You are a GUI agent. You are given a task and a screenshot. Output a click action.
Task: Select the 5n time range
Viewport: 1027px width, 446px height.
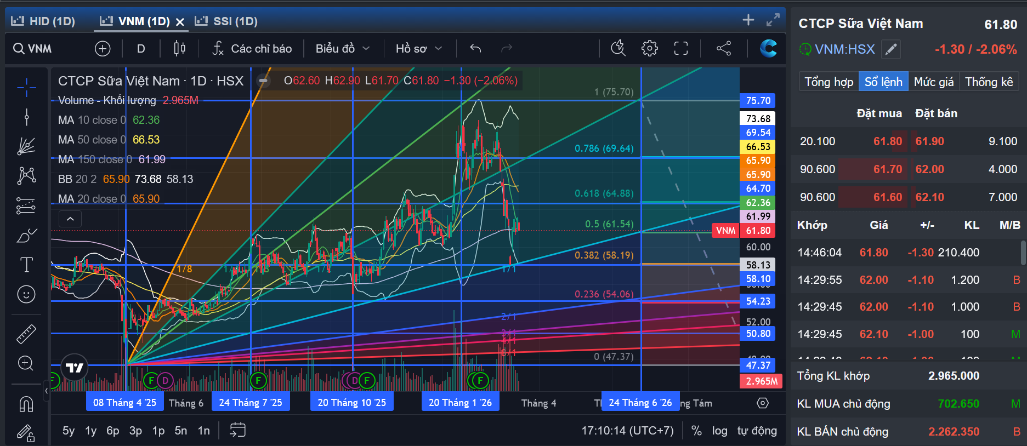[181, 431]
